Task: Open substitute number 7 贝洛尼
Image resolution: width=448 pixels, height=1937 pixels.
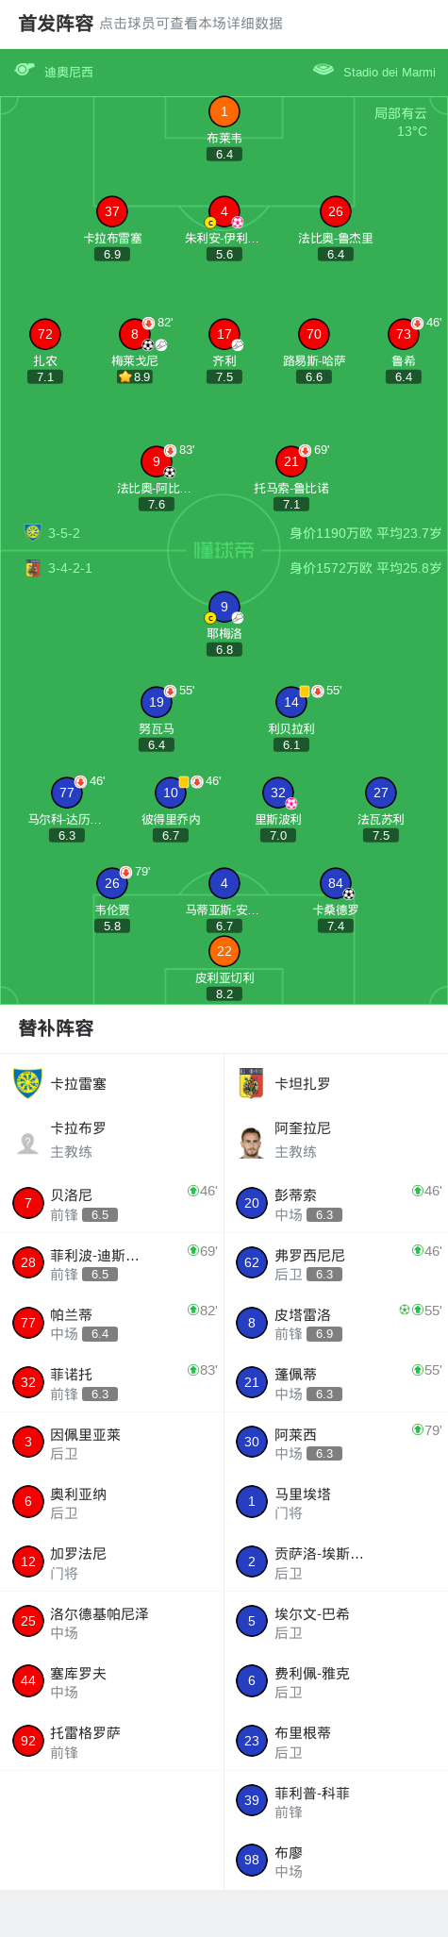Action: pos(111,1203)
